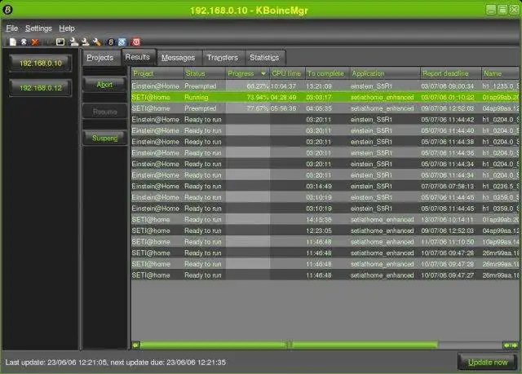Sort by the Status column header
Viewport: 522px width, 374px height.
point(204,73)
